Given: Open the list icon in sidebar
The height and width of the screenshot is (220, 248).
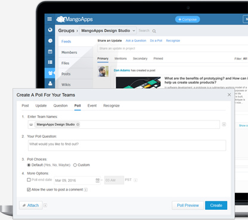Looking at the screenshot, I should [50, 62].
